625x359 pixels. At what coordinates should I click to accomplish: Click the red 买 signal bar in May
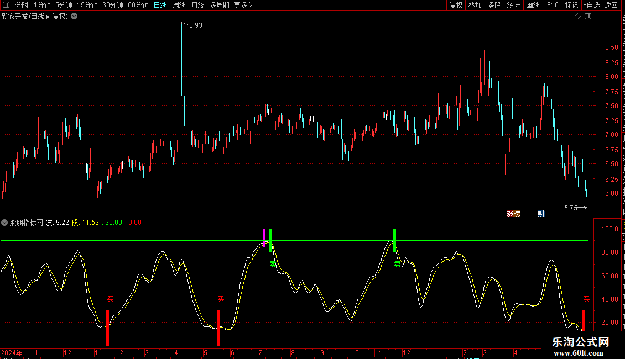(x=218, y=328)
